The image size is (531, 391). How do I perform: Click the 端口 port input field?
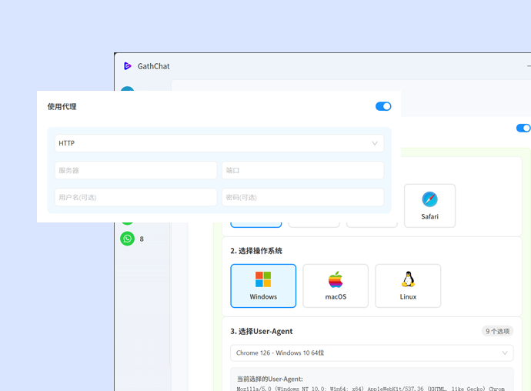pos(302,170)
